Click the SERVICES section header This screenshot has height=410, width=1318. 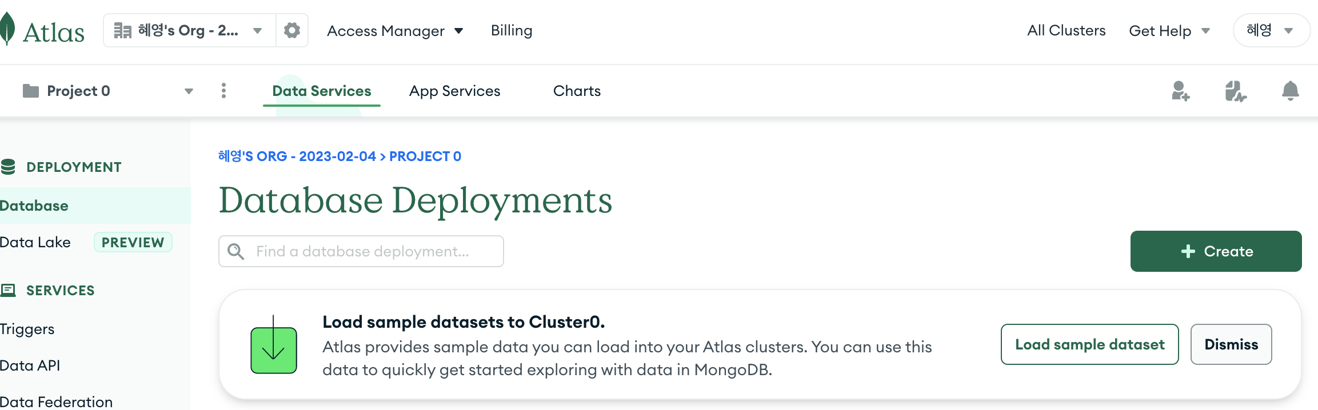60,291
